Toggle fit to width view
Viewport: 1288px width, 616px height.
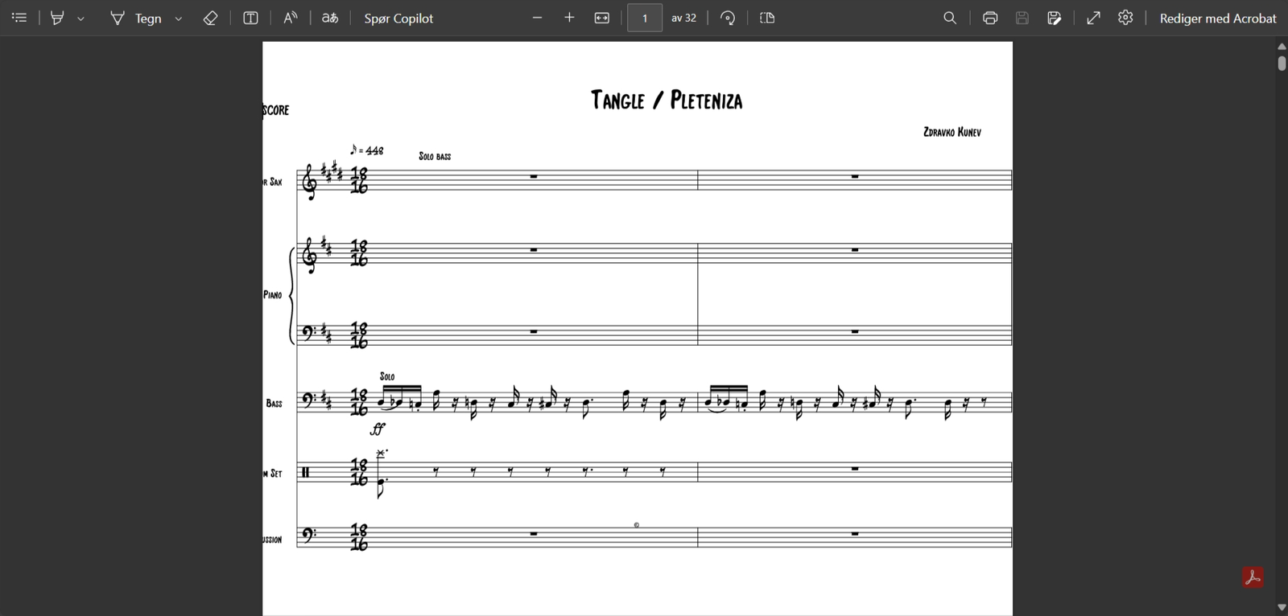coord(602,18)
